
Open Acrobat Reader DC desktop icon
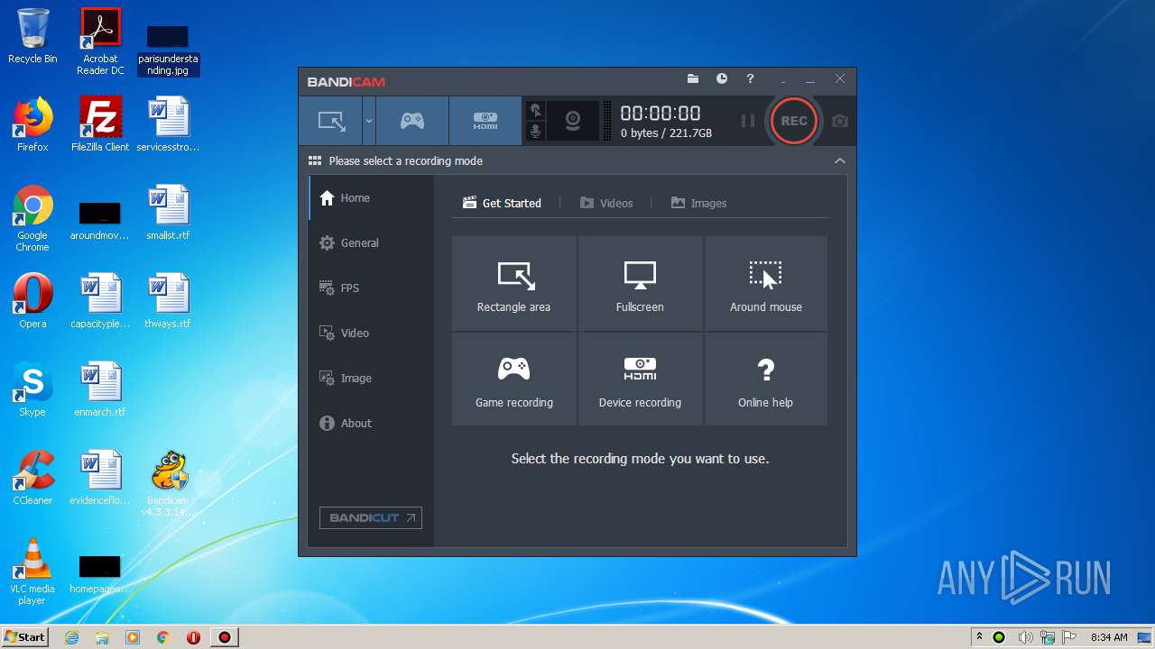tap(100, 41)
